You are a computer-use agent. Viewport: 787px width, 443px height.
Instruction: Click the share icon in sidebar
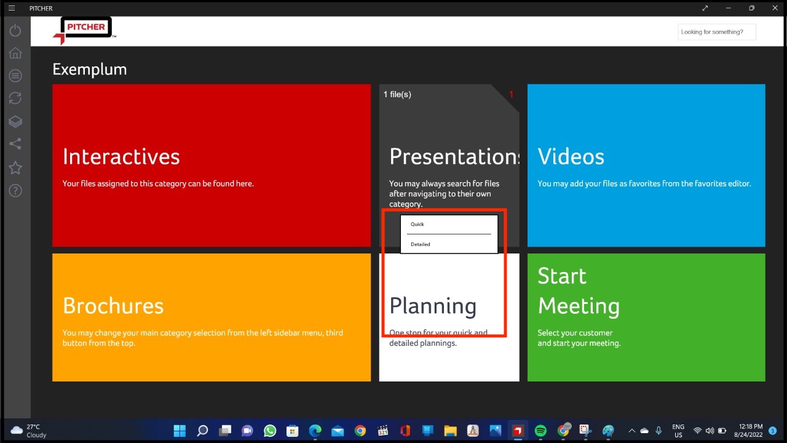tap(15, 144)
